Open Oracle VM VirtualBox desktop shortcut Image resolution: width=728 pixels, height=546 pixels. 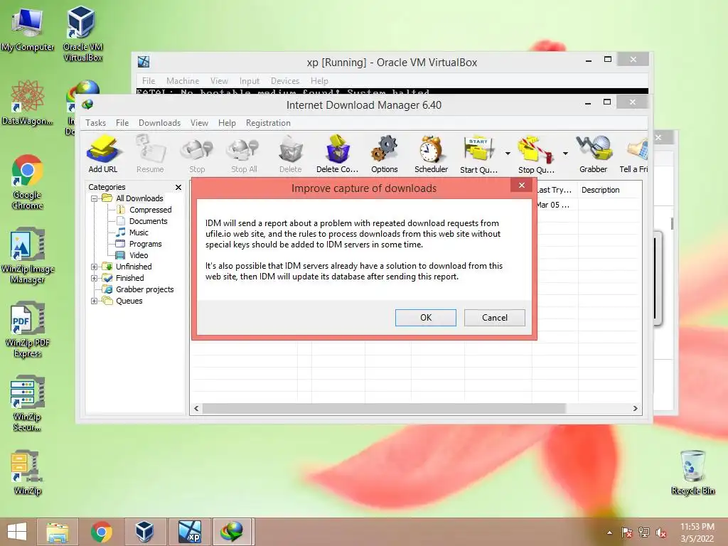pos(82,33)
